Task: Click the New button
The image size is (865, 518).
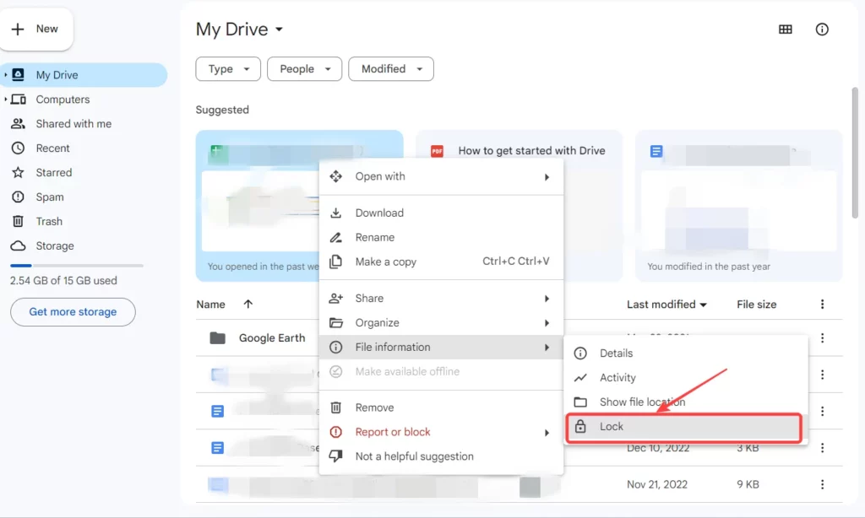Action: 36,30
